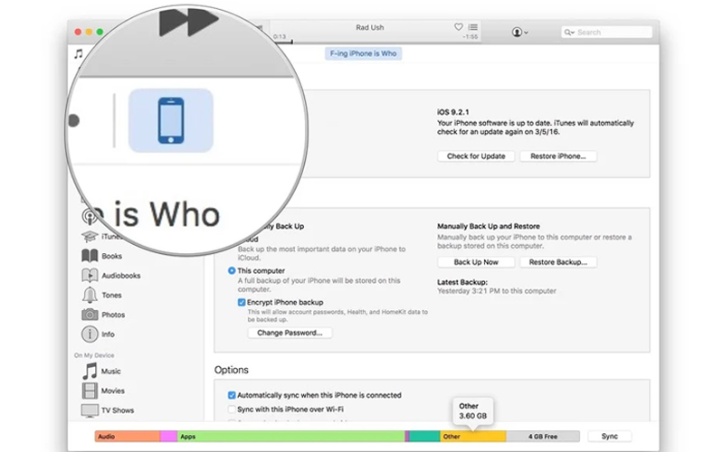Screen dimensions: 723x452
Task: Click the green zoom window button
Action: (x=100, y=32)
